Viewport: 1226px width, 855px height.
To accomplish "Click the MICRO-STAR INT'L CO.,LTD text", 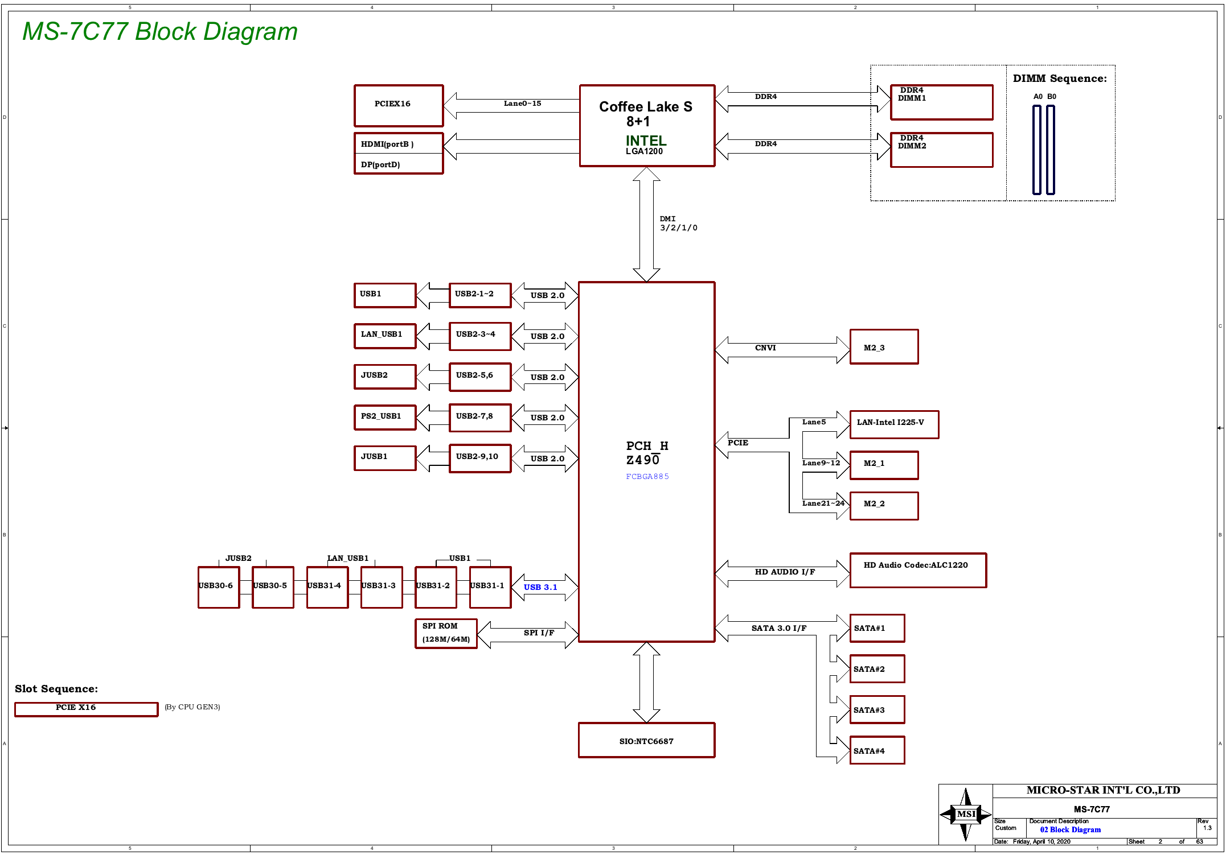I will (x=1103, y=790).
